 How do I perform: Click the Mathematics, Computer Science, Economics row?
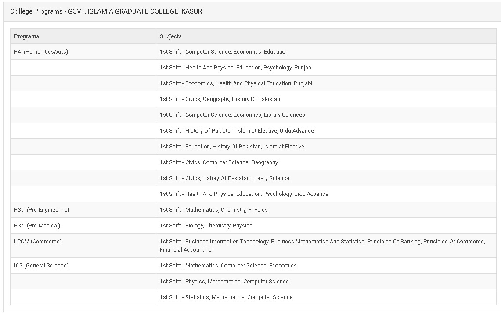click(x=228, y=266)
